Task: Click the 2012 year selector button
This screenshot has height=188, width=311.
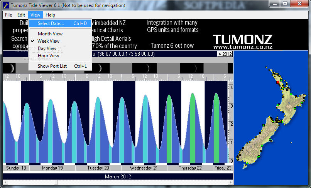Action: click(x=225, y=54)
